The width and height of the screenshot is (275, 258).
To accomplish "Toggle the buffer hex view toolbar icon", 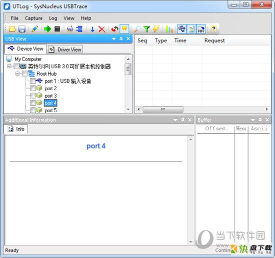I will click(201, 29).
